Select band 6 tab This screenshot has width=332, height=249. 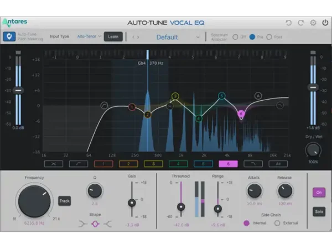pyautogui.click(x=228, y=164)
